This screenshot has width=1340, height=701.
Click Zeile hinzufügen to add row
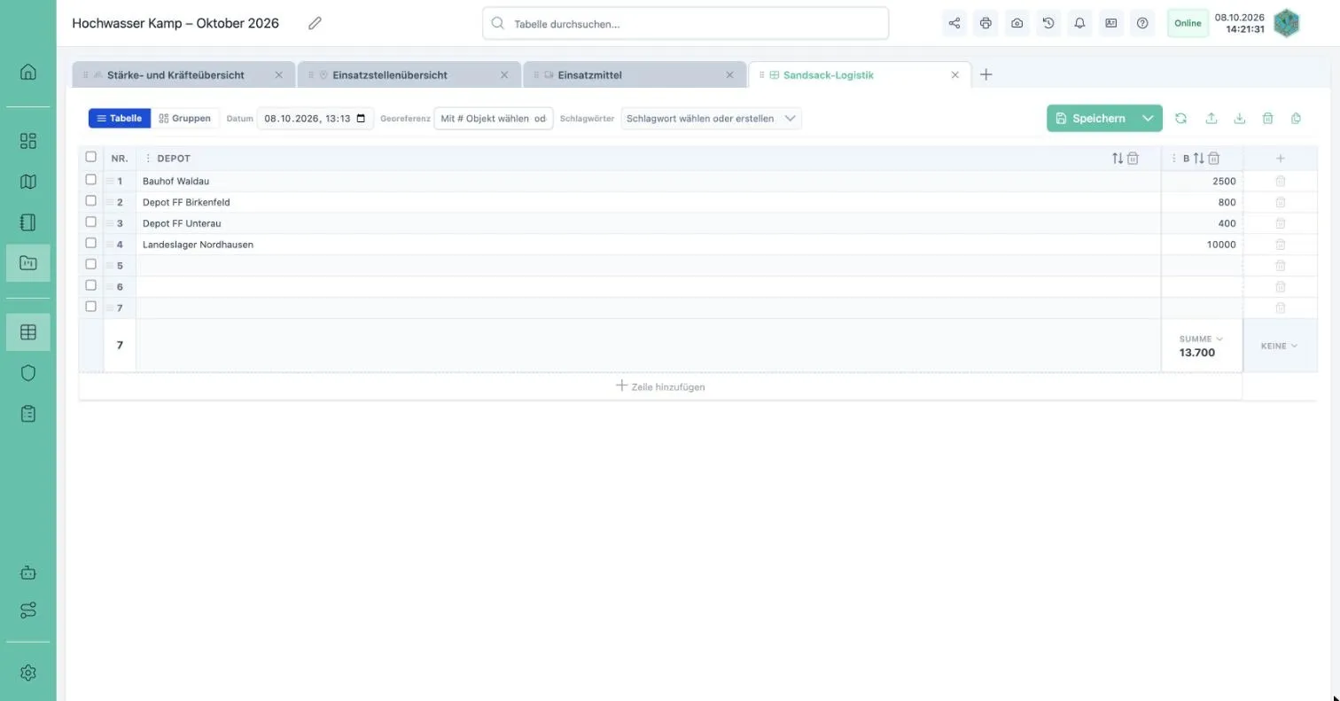coord(660,386)
